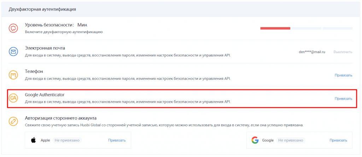Click the Google Не привязано status badge
362x157 pixels.
coord(291,140)
